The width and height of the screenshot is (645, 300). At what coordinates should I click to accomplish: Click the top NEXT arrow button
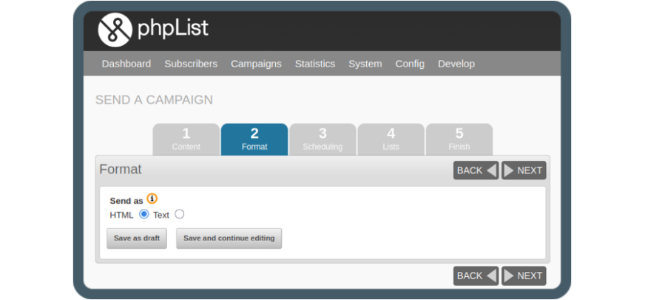[524, 170]
